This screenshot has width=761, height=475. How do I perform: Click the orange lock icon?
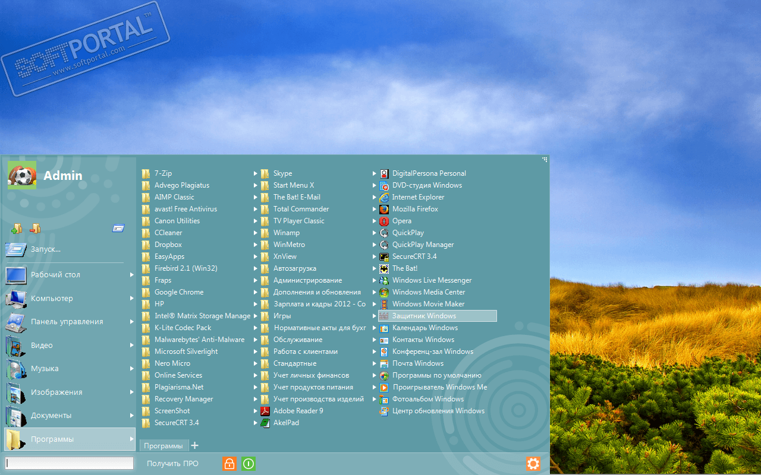pos(229,464)
